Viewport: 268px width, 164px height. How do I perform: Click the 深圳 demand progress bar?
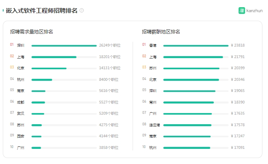pyautogui.click(x=64, y=46)
